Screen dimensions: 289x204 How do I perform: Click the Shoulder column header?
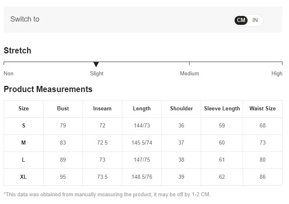tap(181, 108)
